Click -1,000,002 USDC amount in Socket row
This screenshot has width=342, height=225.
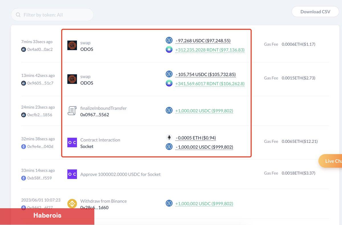click(x=204, y=147)
